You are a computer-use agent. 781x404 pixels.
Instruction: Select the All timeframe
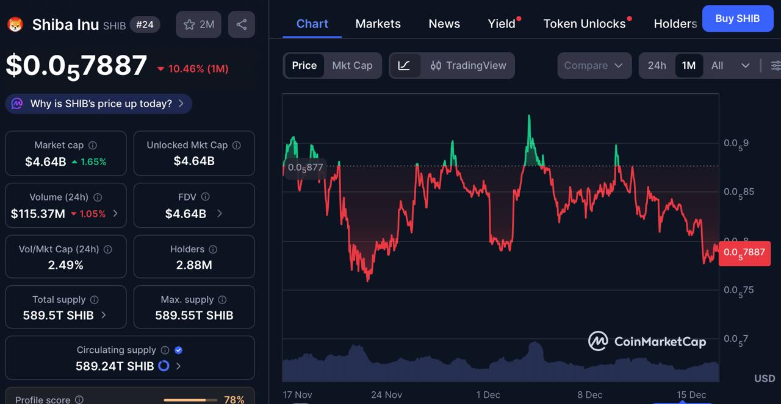[717, 65]
